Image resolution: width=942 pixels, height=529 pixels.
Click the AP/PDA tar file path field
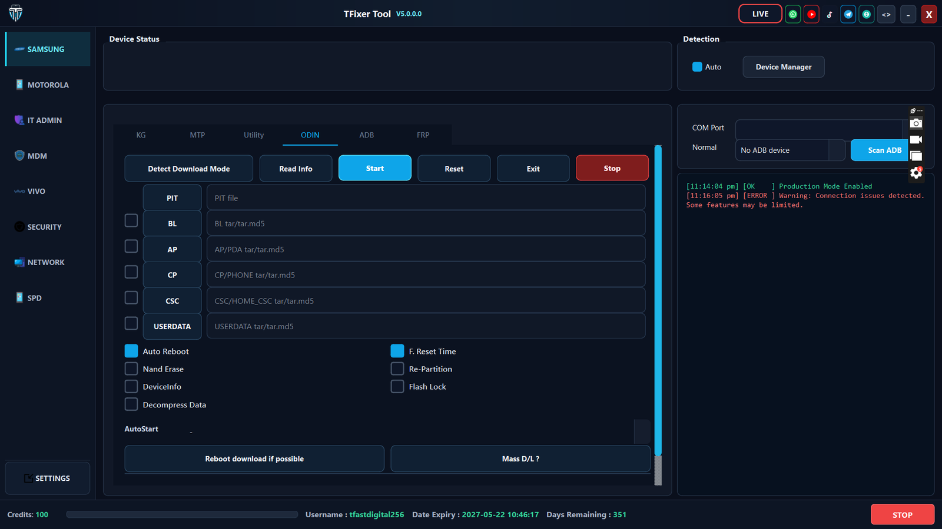pyautogui.click(x=426, y=249)
